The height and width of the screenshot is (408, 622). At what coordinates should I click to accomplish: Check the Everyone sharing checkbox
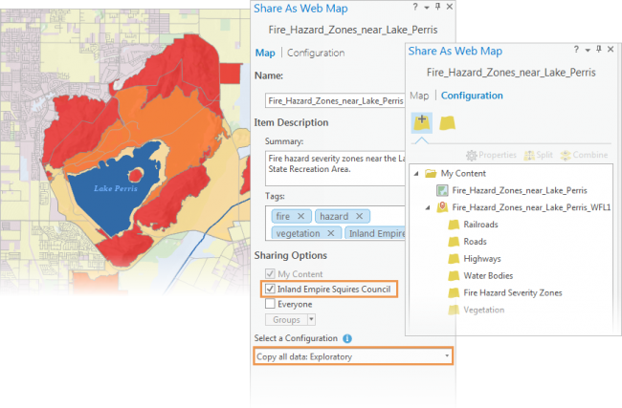click(270, 304)
